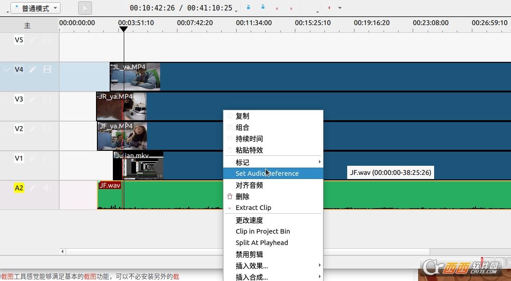Screen dimensions: 511x281
Task: Click the second red lift zone icon
Action: tap(291, 8)
